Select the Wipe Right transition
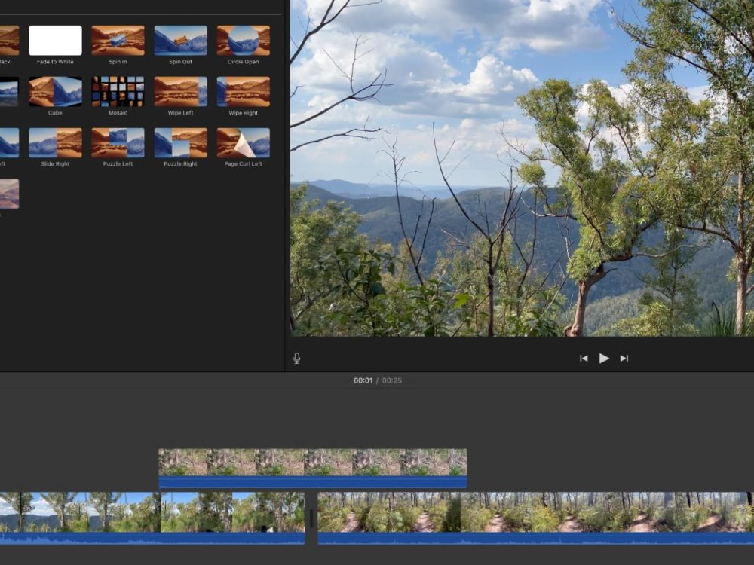This screenshot has width=754, height=565. (x=244, y=92)
